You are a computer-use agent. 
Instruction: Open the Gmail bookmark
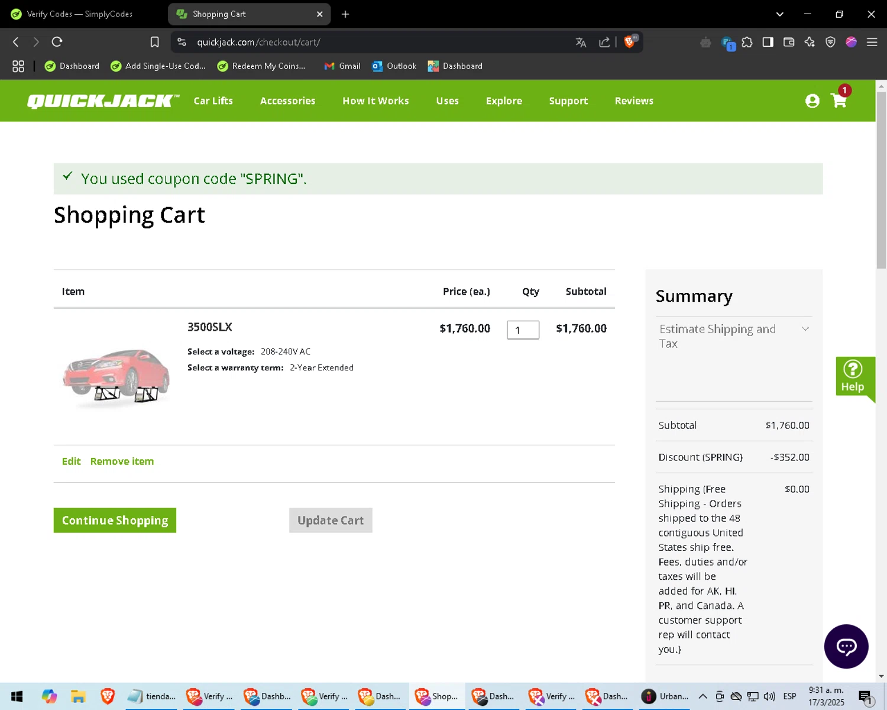pyautogui.click(x=342, y=66)
